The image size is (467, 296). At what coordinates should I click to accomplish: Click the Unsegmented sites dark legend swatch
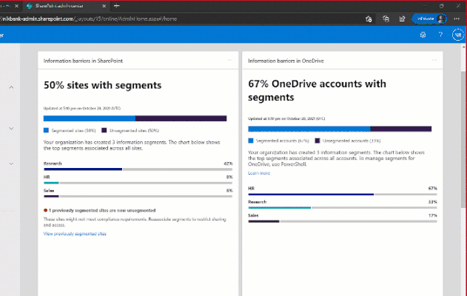point(104,130)
